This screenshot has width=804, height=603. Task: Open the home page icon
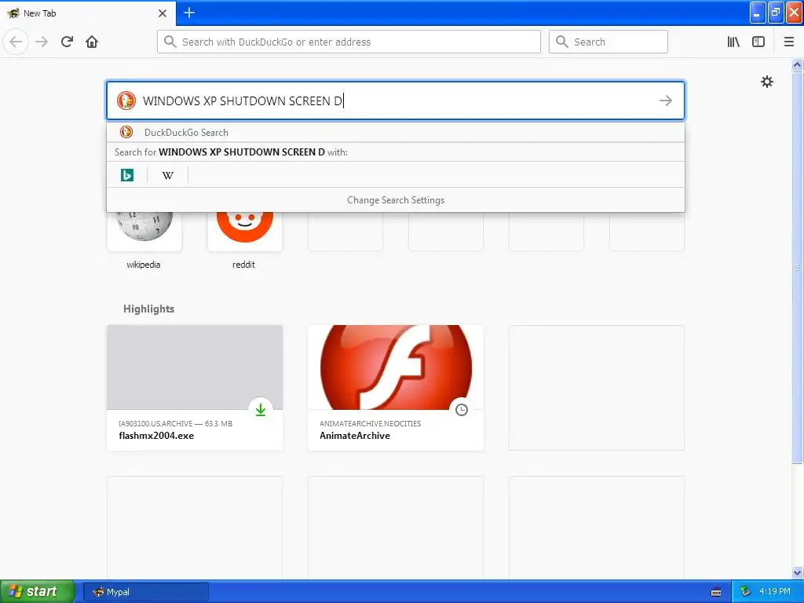[x=92, y=42]
